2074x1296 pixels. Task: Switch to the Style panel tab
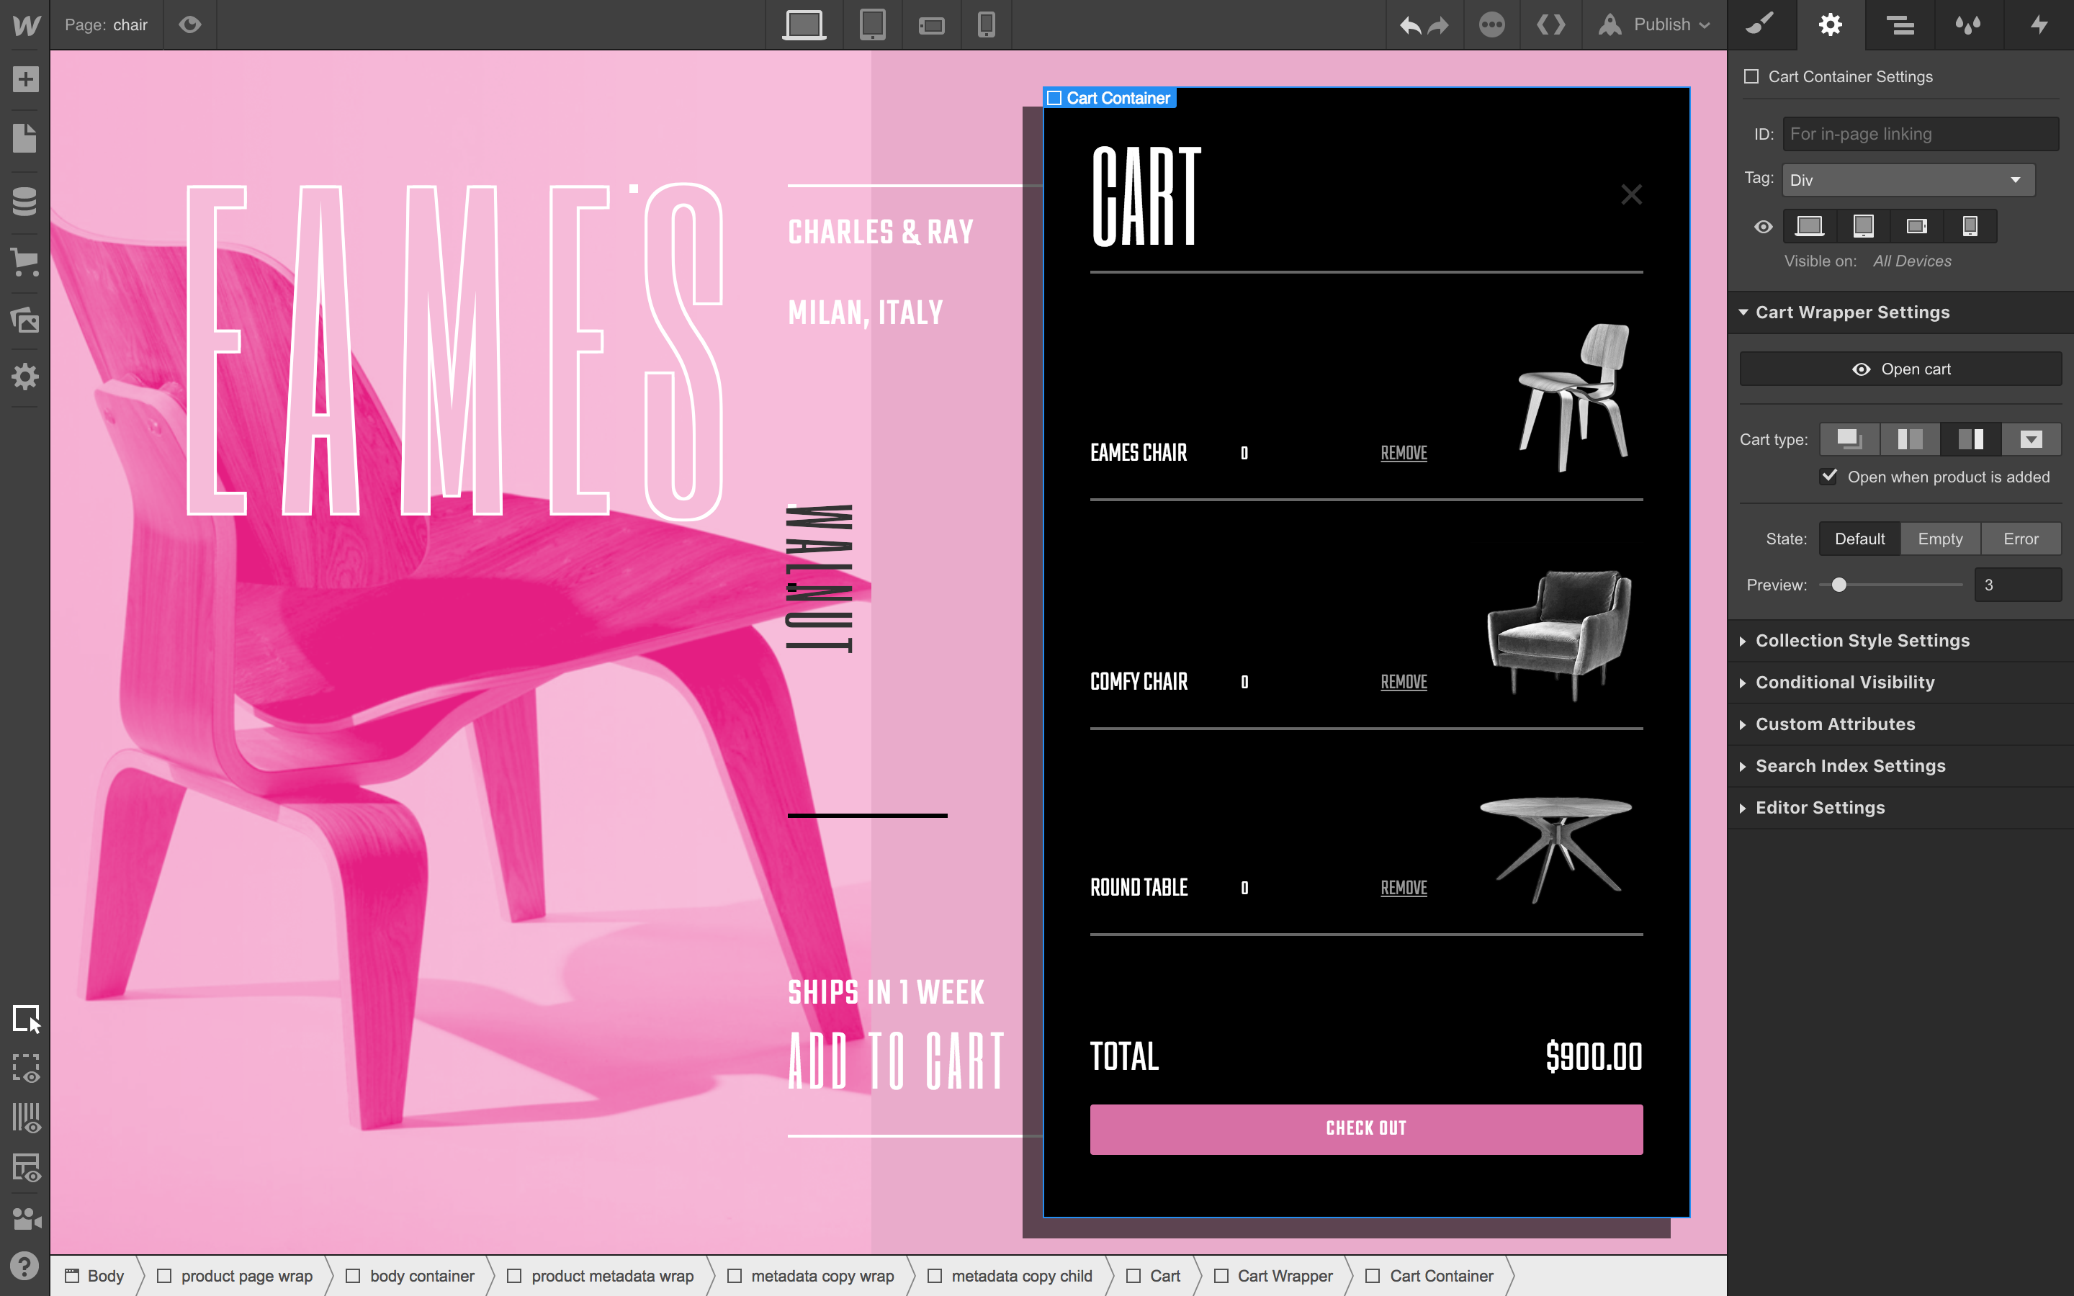point(1760,25)
